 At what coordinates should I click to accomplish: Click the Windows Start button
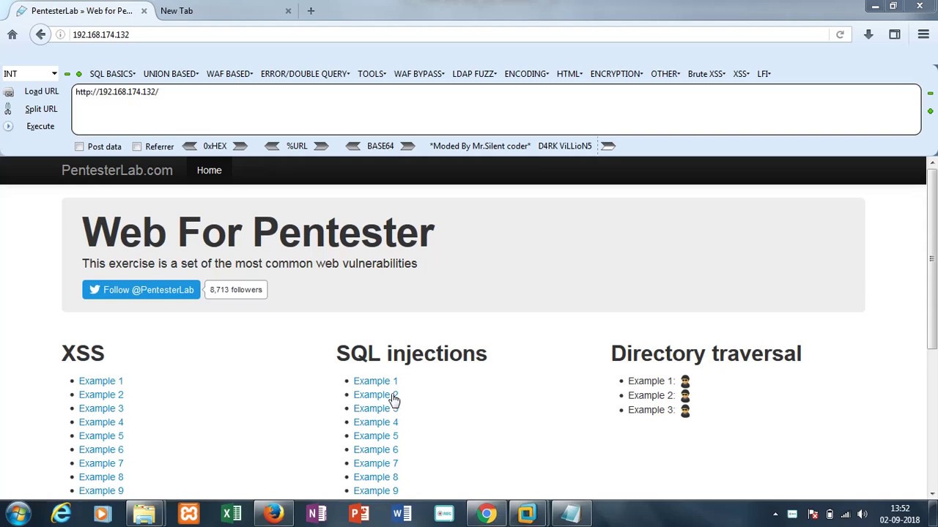click(x=18, y=514)
